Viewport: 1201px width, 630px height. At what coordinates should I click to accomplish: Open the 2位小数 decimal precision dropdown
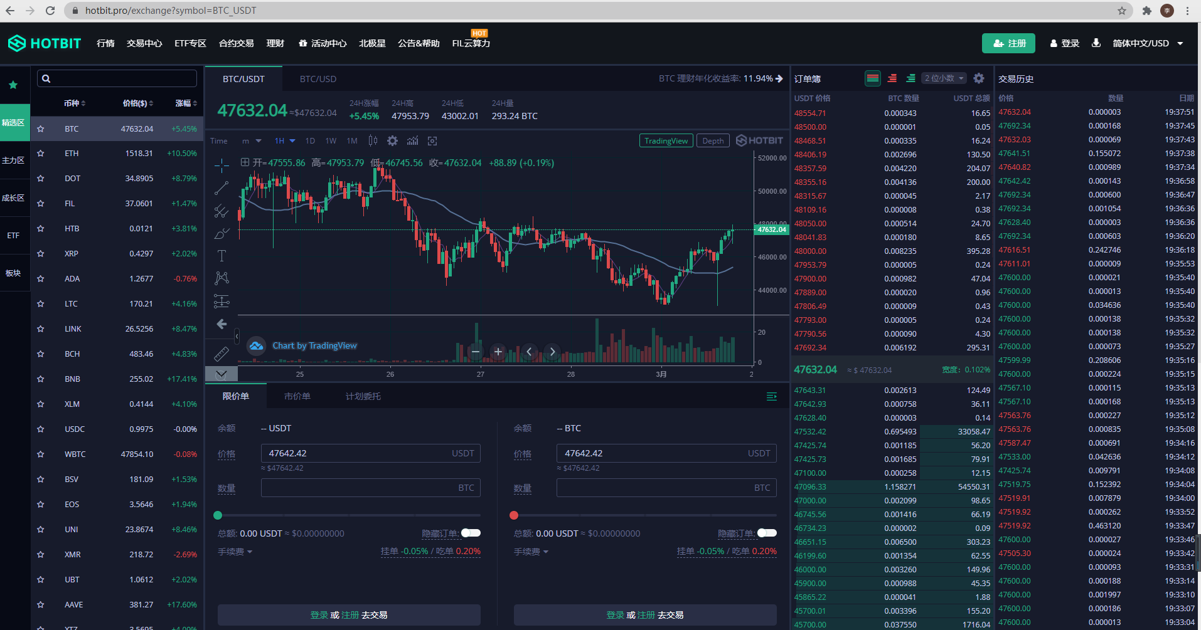click(x=943, y=78)
